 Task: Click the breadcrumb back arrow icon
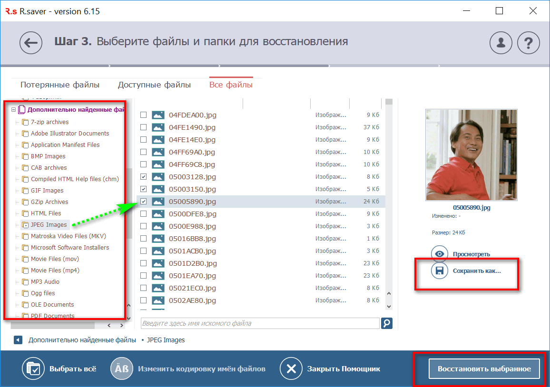point(18,340)
